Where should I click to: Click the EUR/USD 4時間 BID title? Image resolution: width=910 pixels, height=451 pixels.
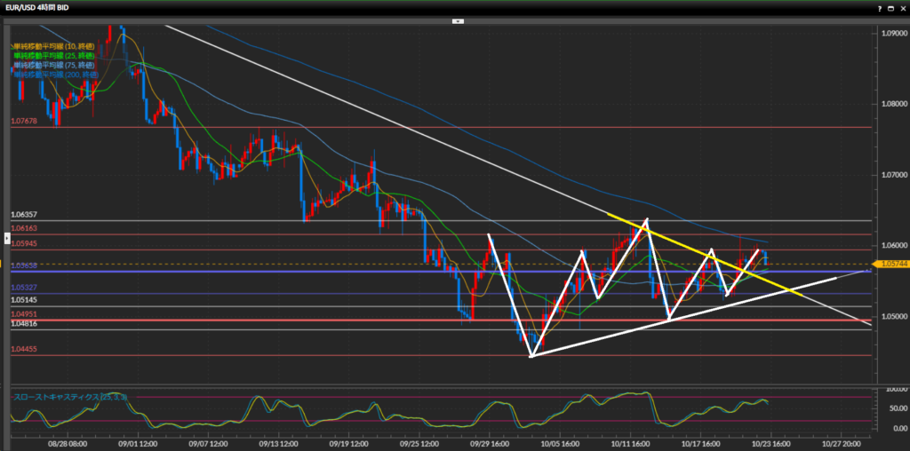37,7
